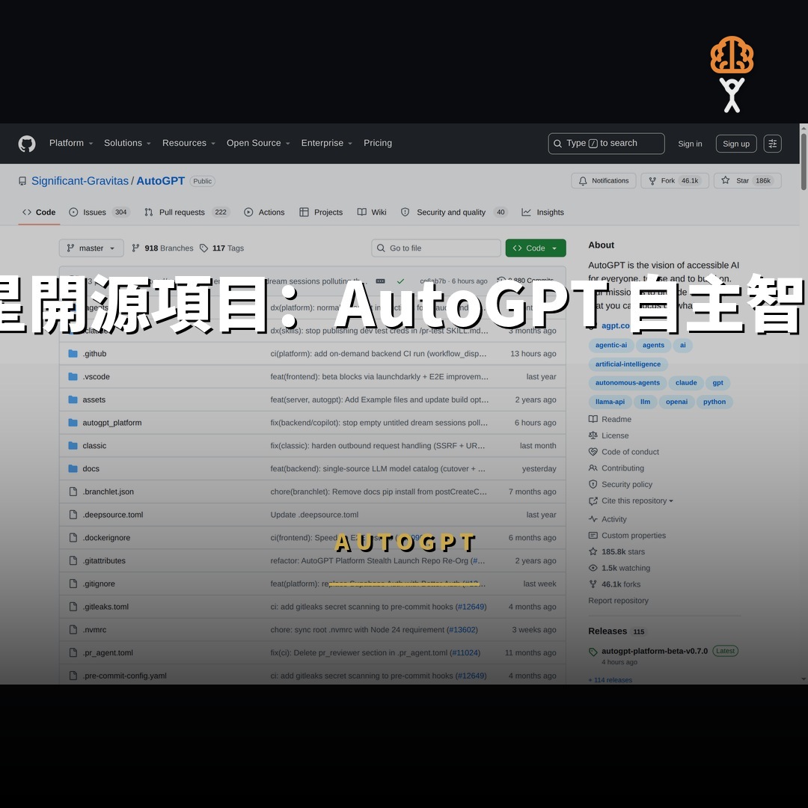Screen dimensions: 808x808
Task: Switch to the Code tab
Action: (x=39, y=212)
